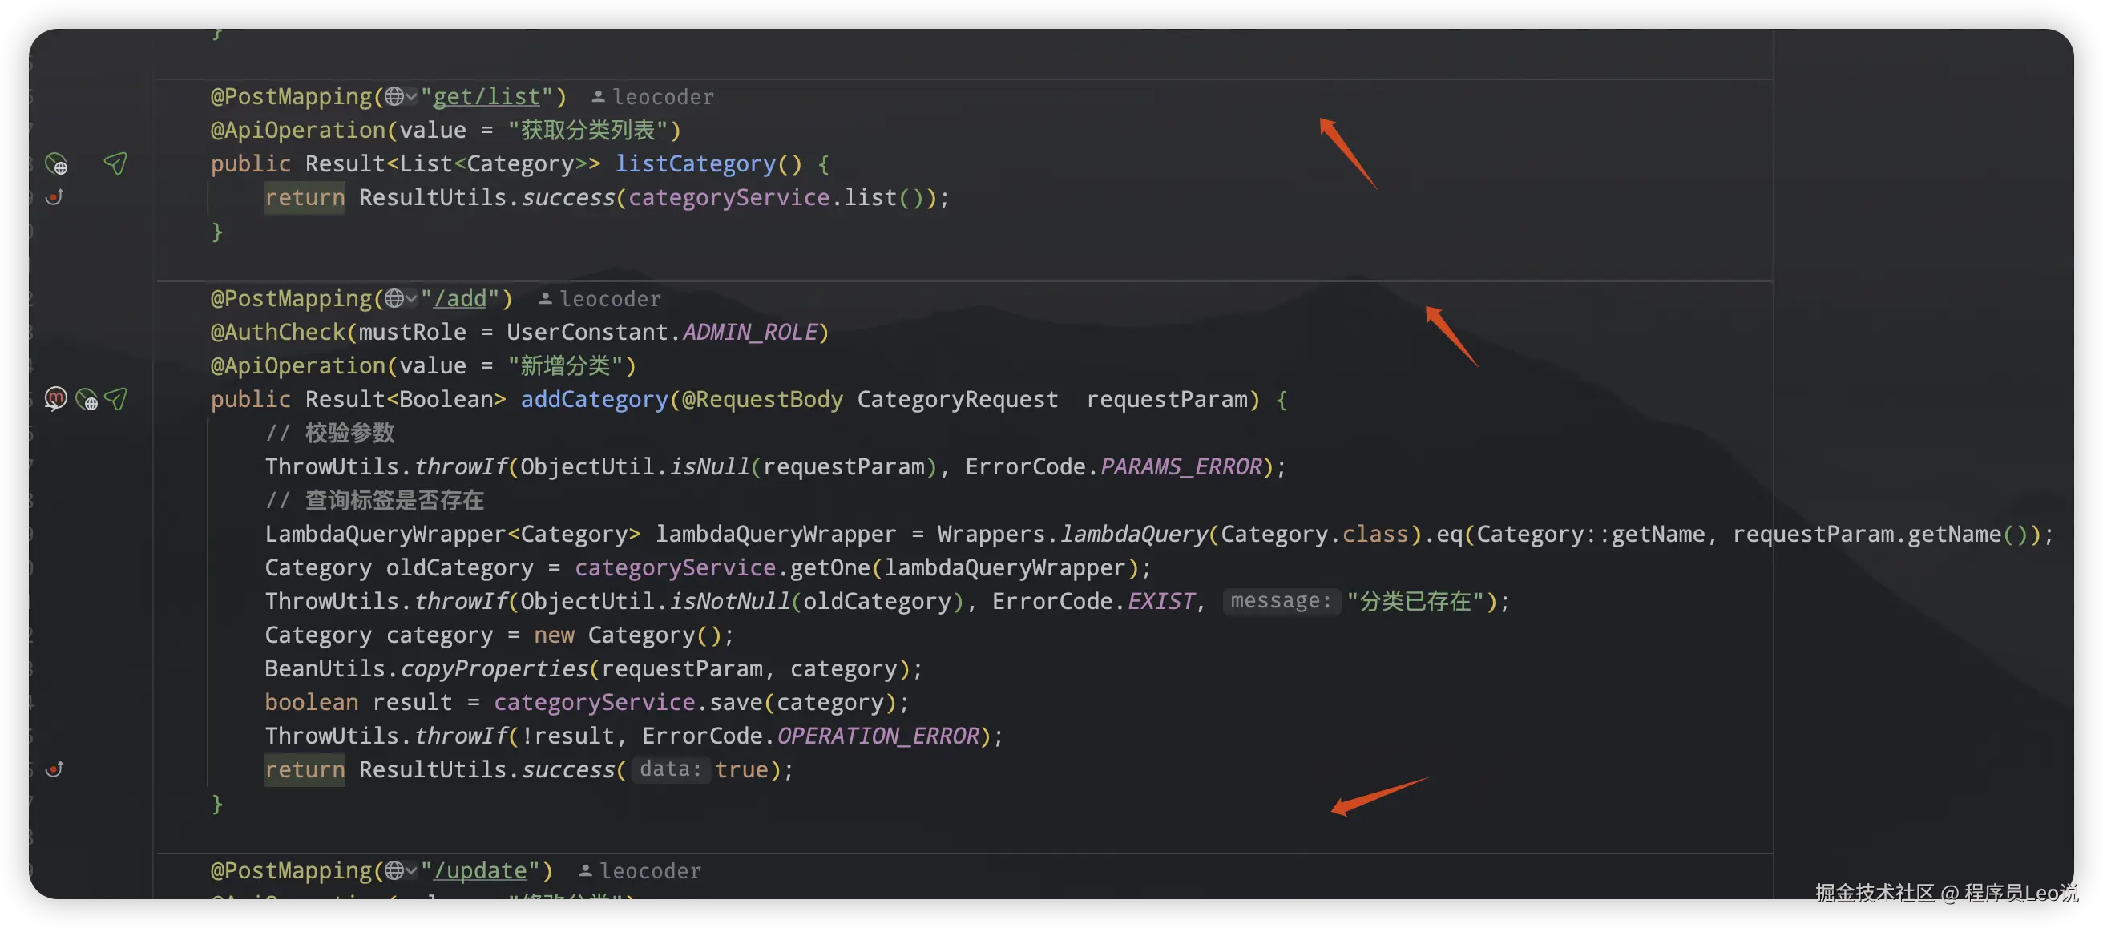Click the CategoryRequest parameter type
The width and height of the screenshot is (2103, 928).
point(957,399)
